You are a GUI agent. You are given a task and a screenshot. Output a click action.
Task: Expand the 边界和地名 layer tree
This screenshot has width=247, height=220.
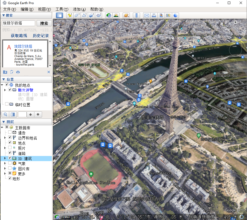(x=5, y=138)
